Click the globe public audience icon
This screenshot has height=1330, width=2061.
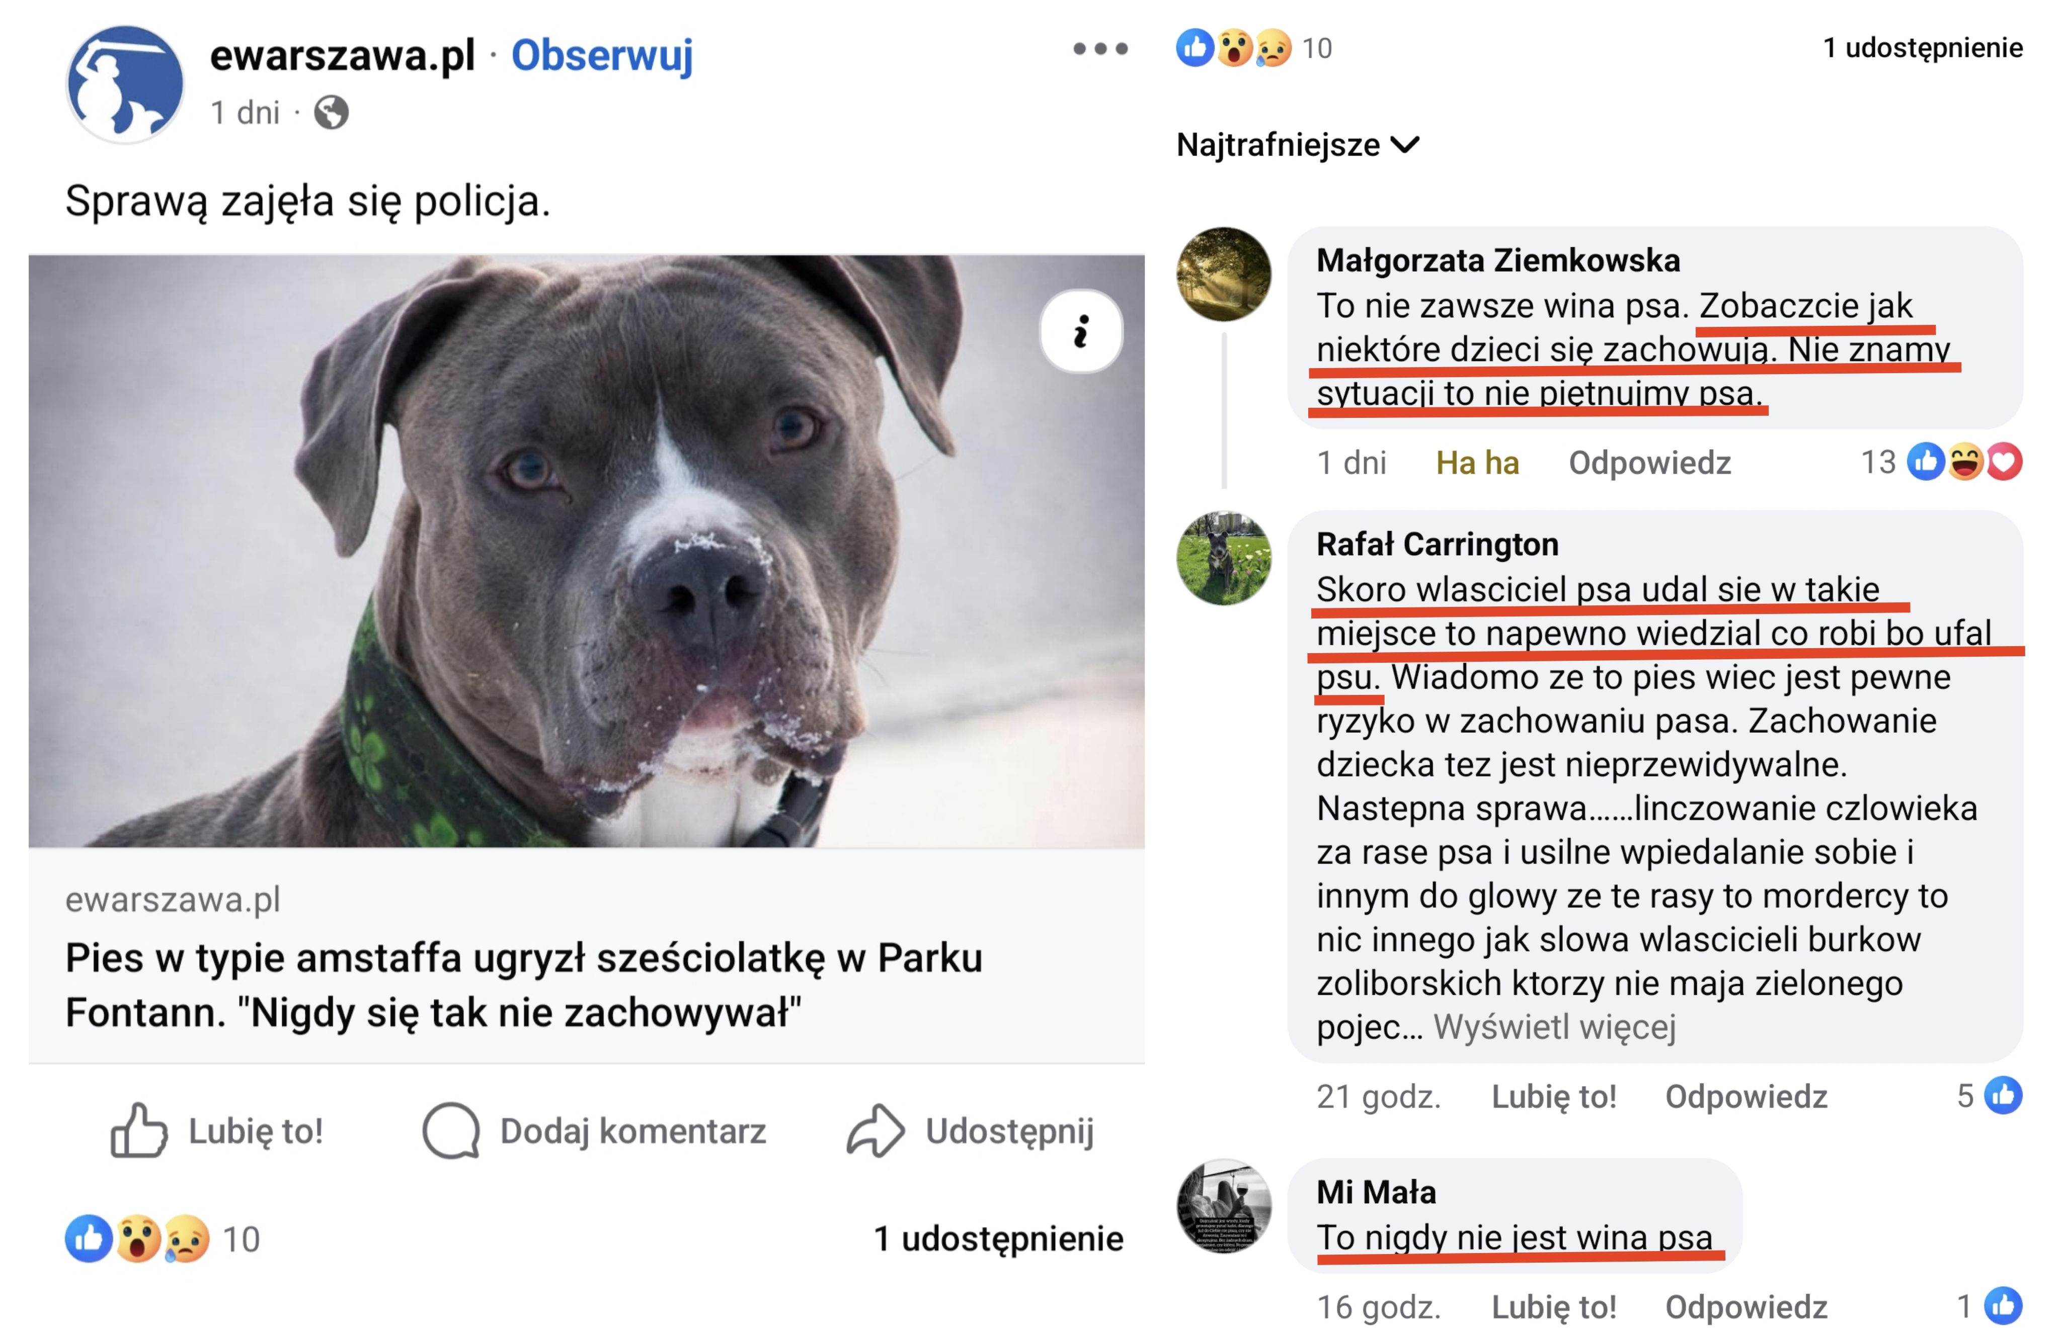[331, 112]
